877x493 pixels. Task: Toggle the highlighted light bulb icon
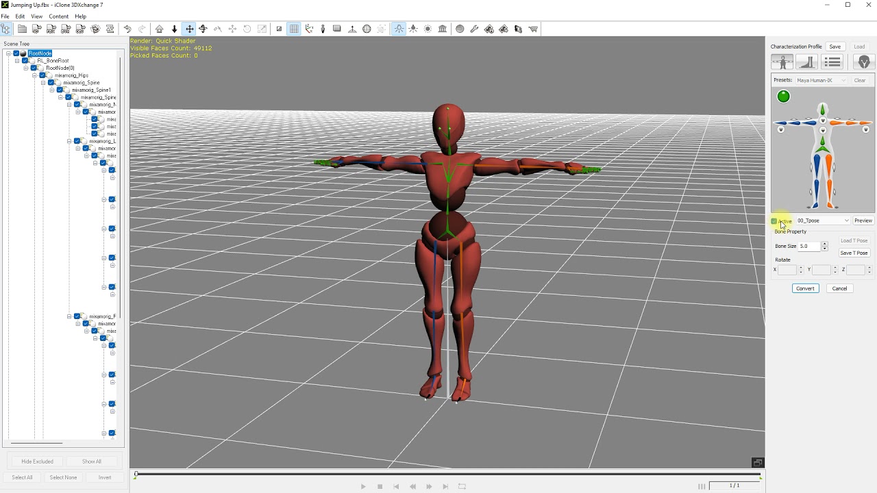399,29
